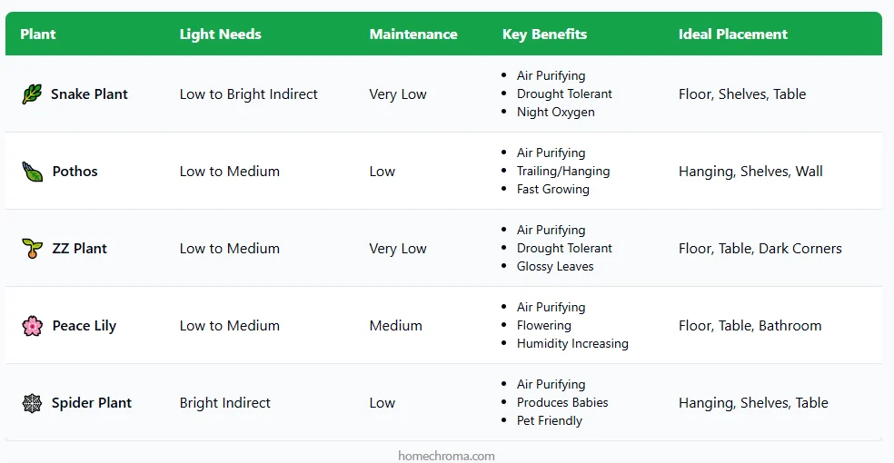Click the Snake Plant name
894x463 pixels.
coord(90,94)
